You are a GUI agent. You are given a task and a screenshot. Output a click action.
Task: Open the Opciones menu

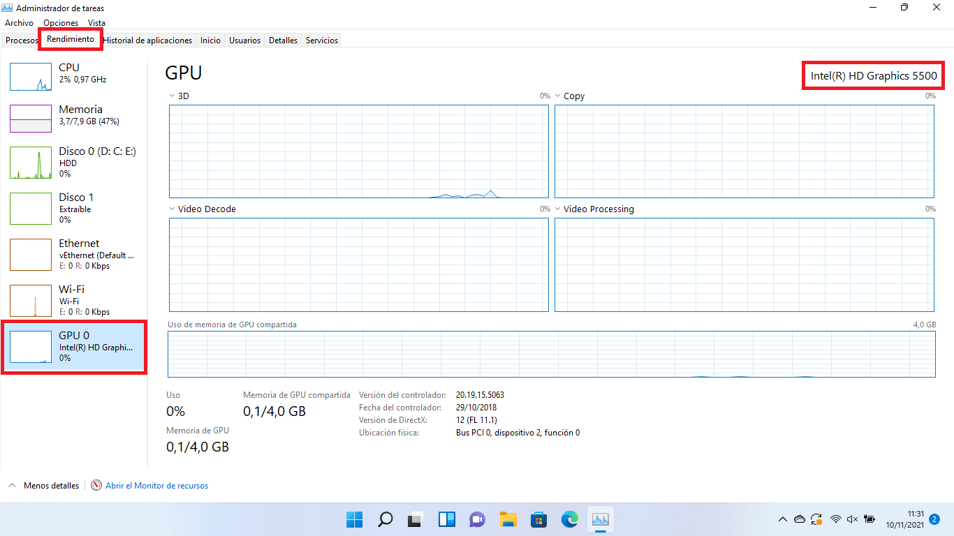pos(61,23)
